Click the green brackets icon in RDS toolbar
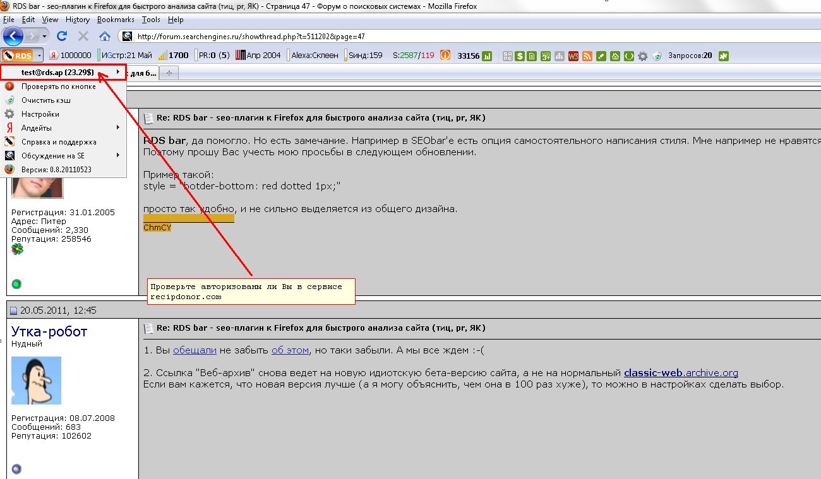 [629, 56]
